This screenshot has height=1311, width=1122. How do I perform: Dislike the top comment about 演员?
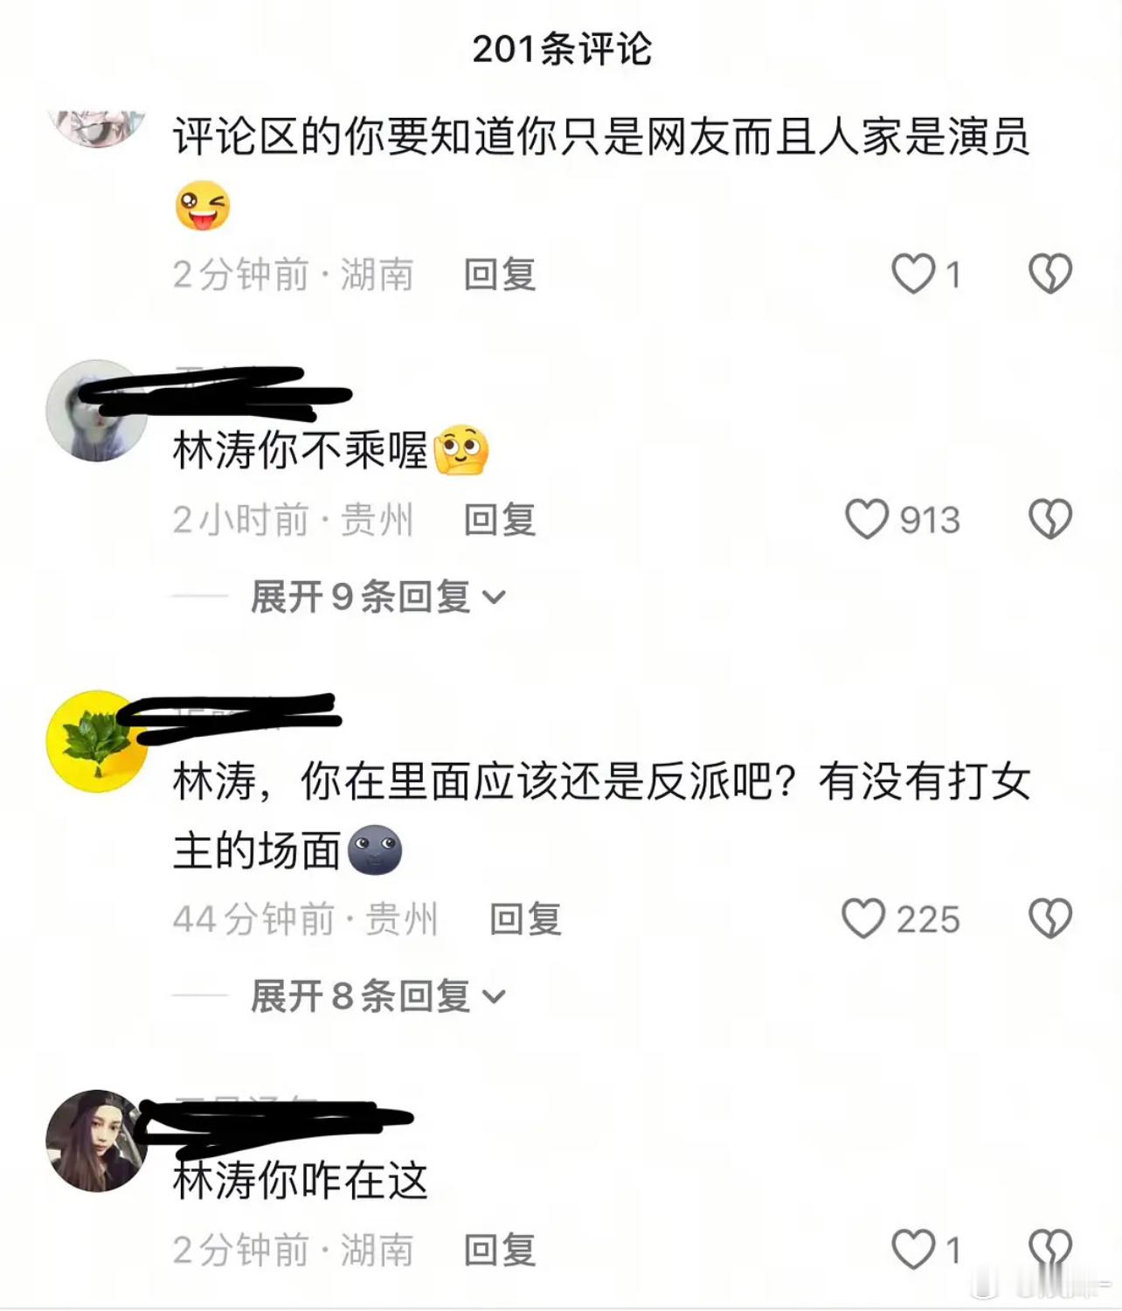[x=1050, y=274]
